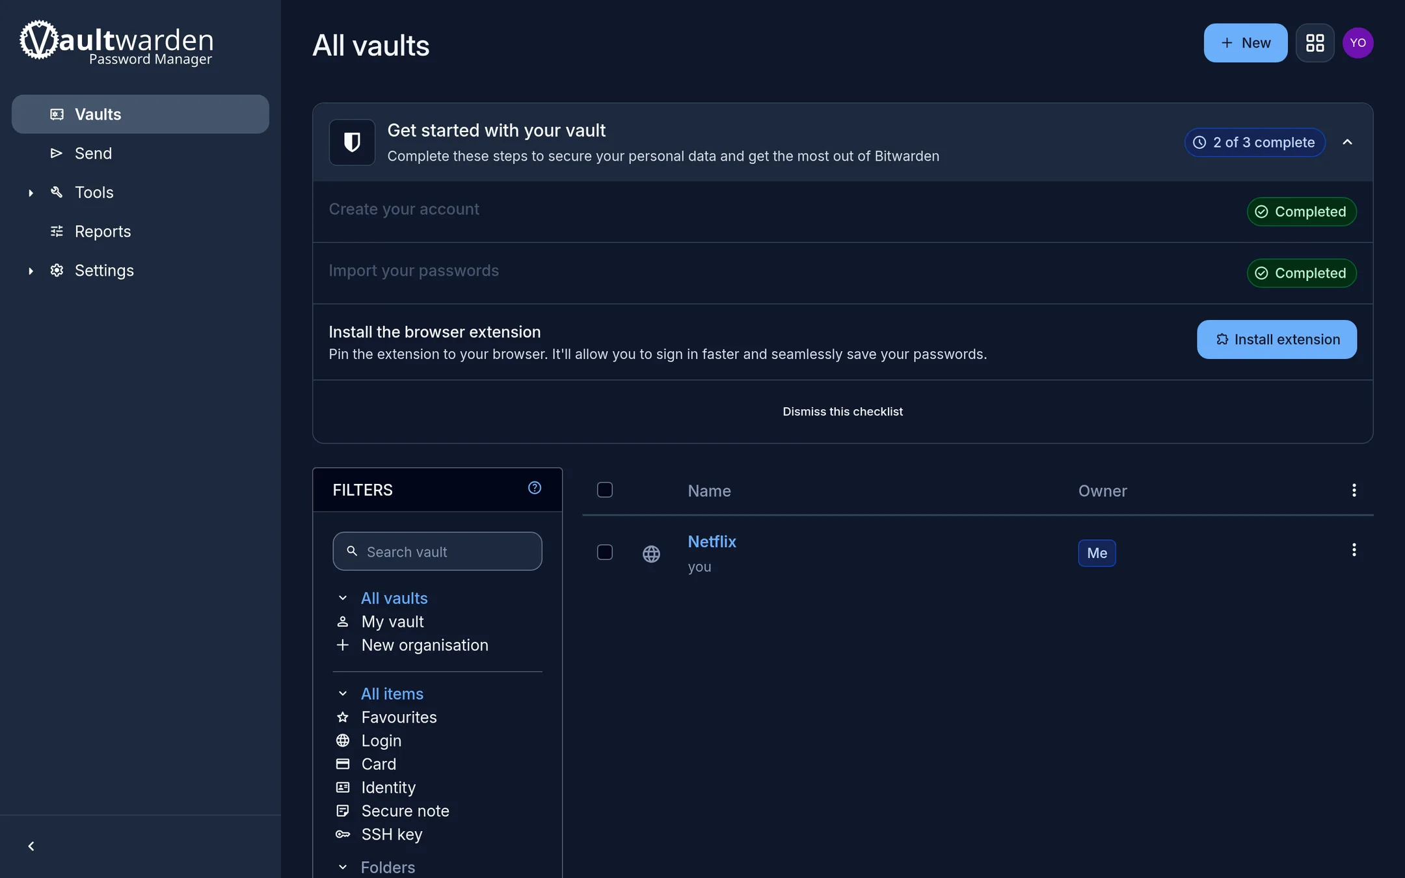The height and width of the screenshot is (878, 1405).
Task: Click the Install extension button
Action: (1276, 339)
